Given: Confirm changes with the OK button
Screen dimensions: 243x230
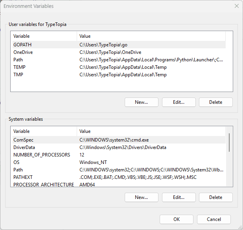Looking at the screenshot, I should pos(177,219).
